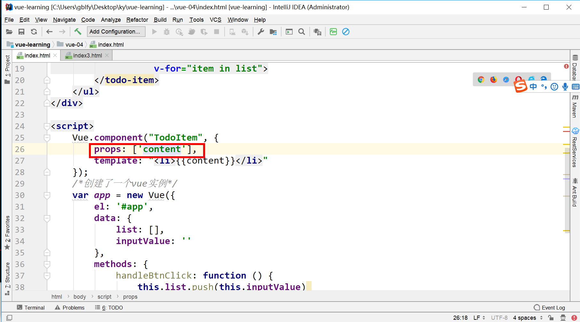Open the VCS menu

(216, 20)
